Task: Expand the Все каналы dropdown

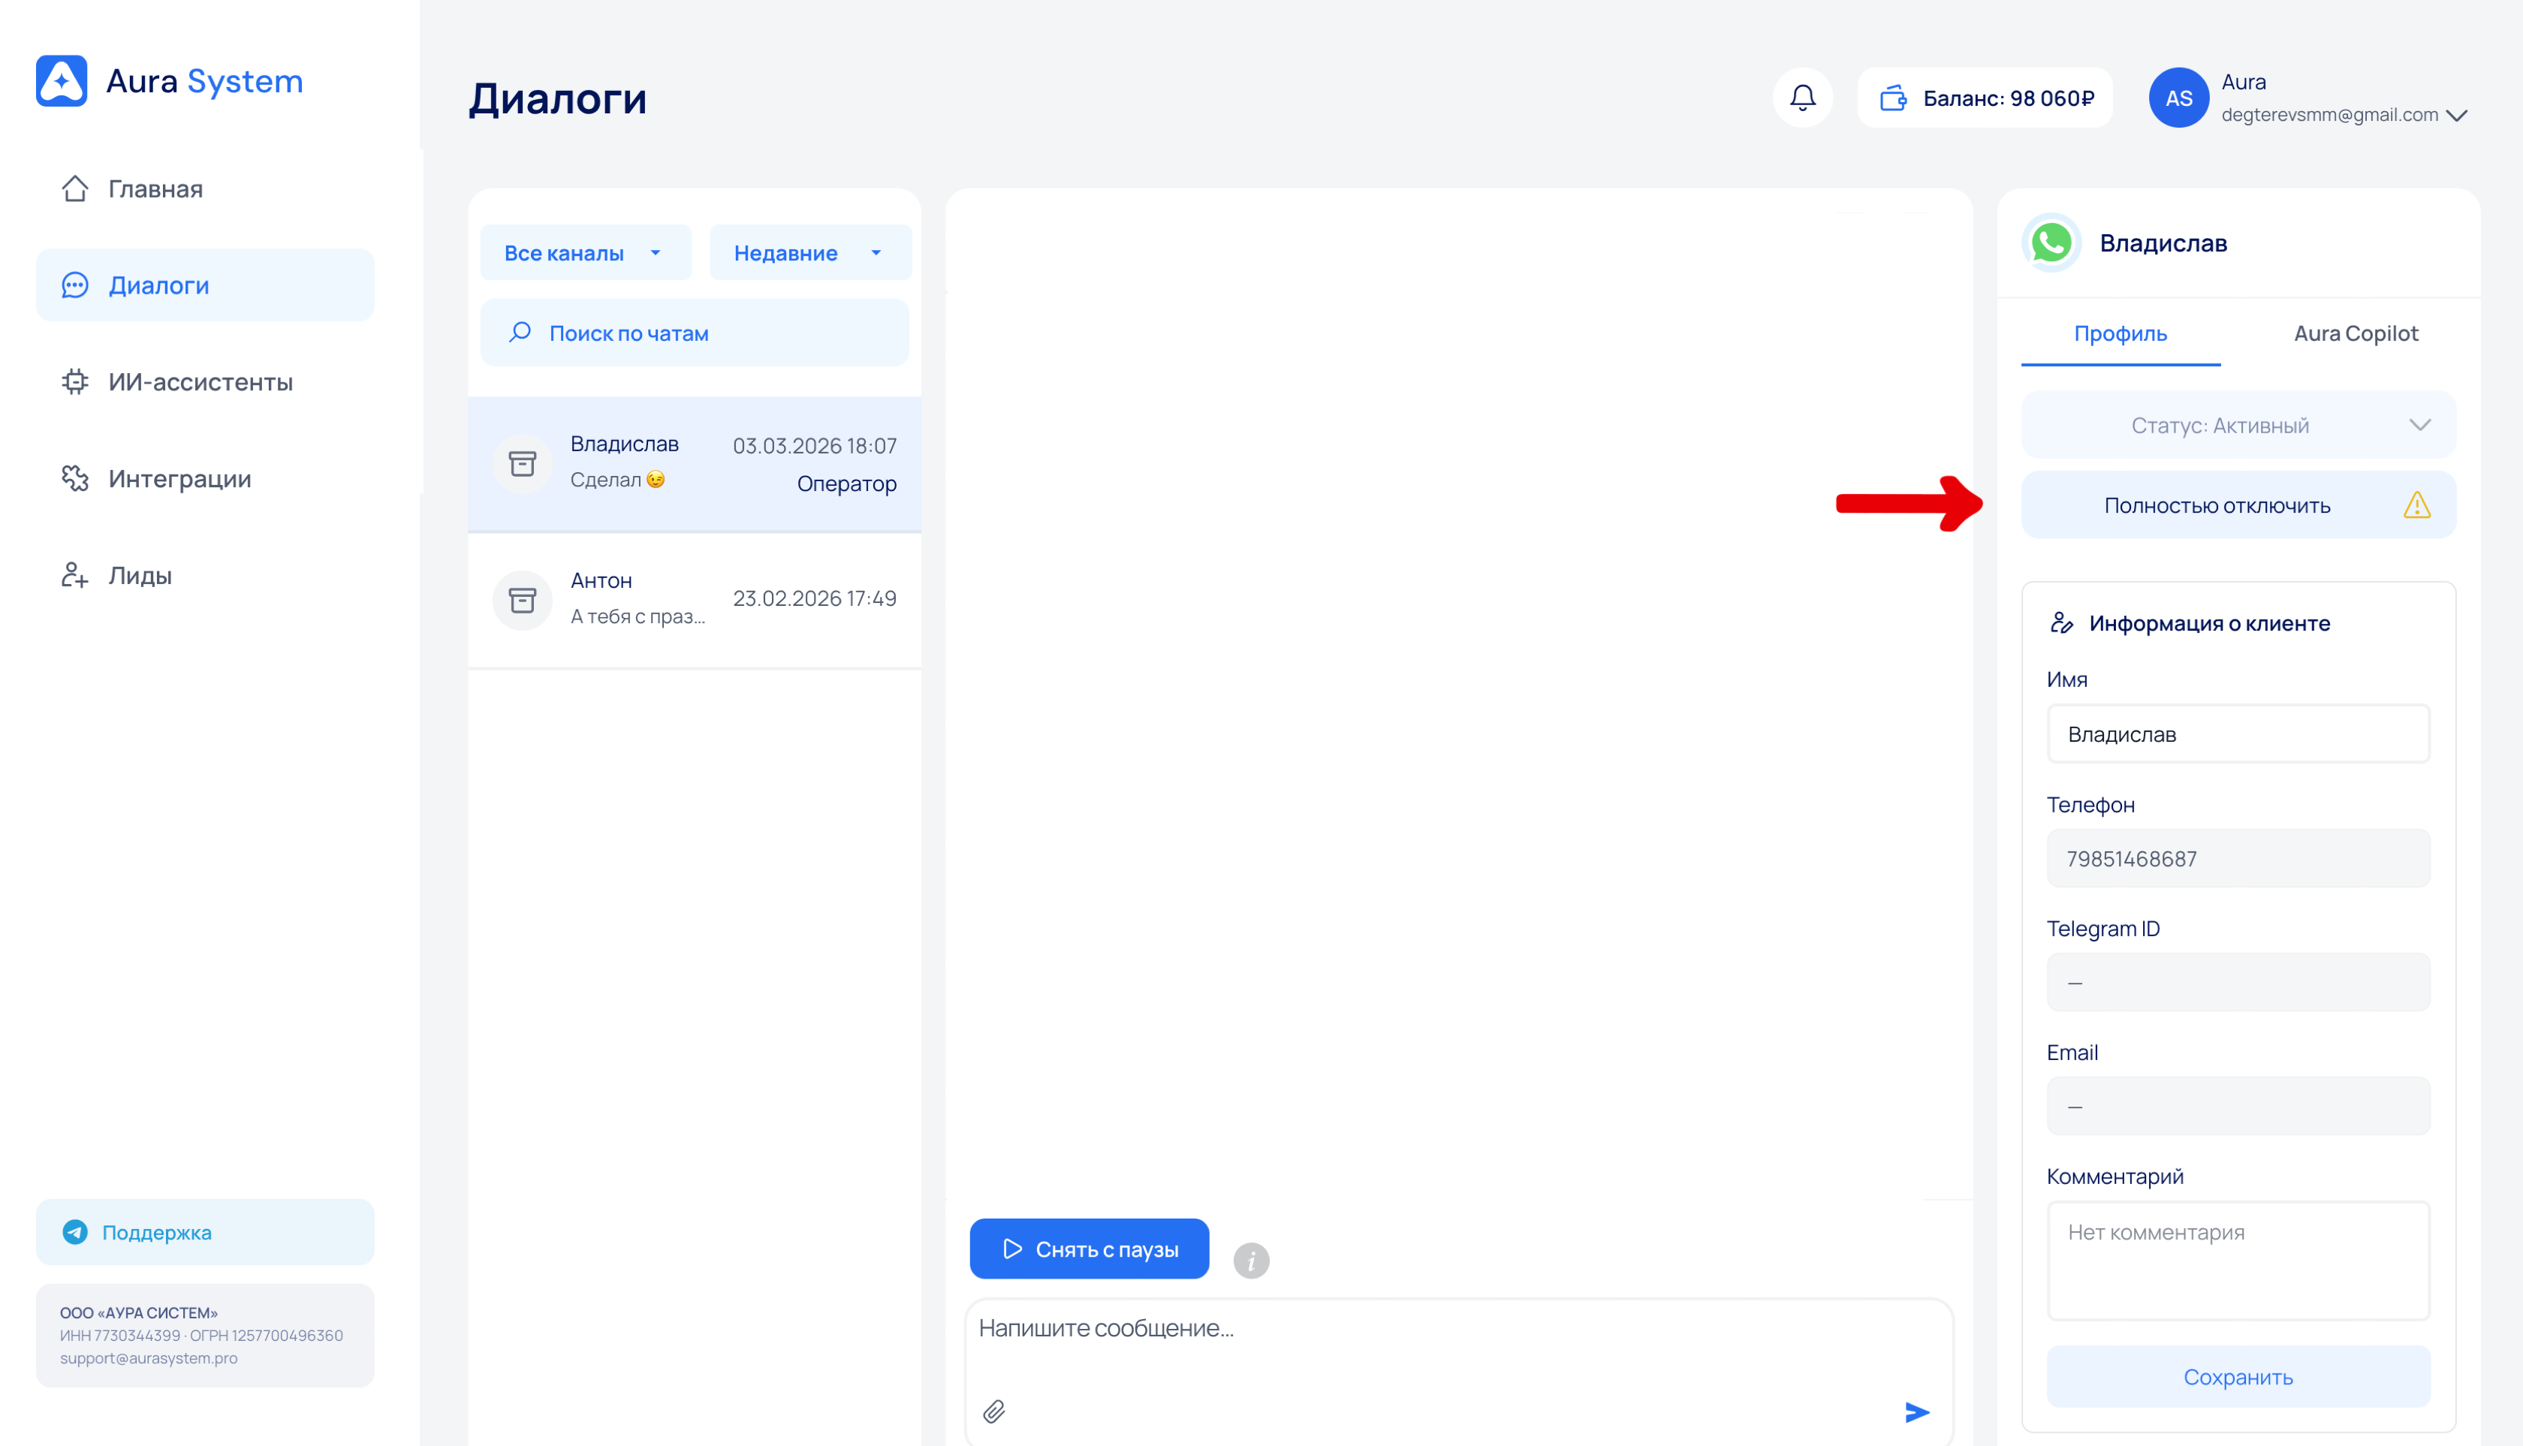Action: pyautogui.click(x=584, y=252)
